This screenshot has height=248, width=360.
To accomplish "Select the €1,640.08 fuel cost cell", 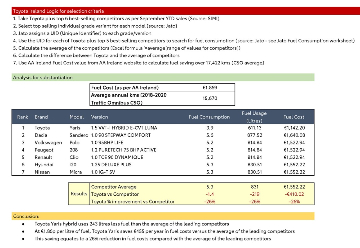I will point(294,135).
